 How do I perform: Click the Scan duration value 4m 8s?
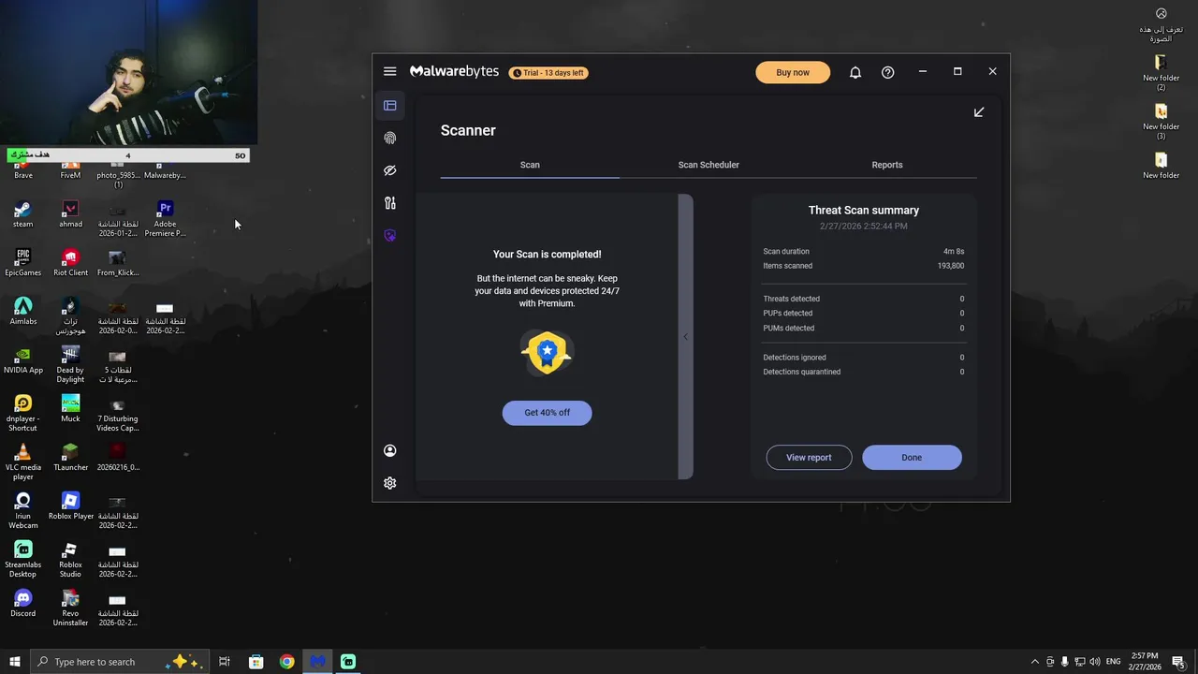(954, 252)
